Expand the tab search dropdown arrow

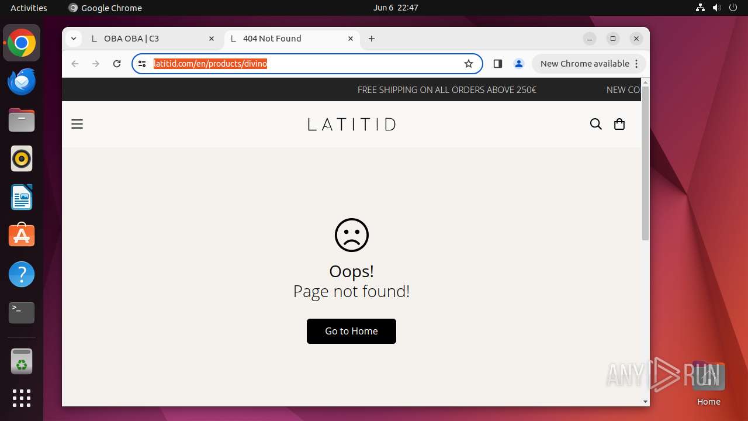73,39
